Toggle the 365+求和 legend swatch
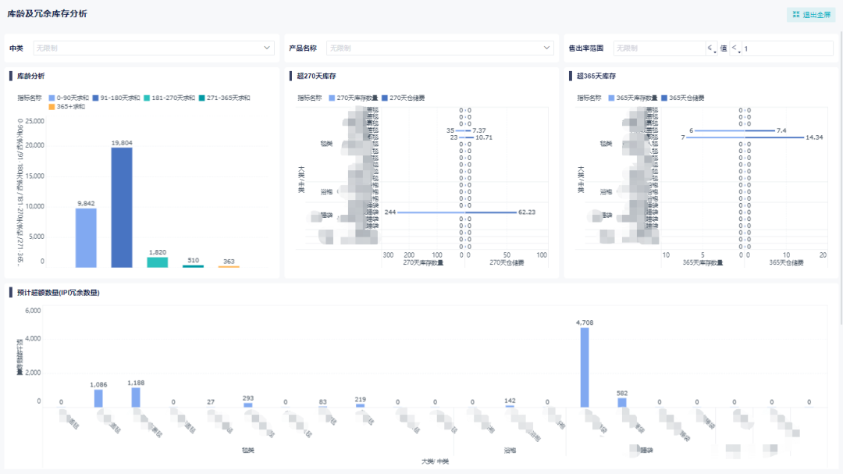 coord(52,106)
